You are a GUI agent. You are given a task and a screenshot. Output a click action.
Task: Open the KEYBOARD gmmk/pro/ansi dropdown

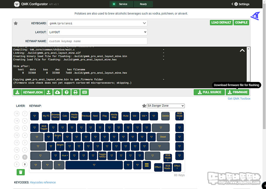click(x=97, y=23)
